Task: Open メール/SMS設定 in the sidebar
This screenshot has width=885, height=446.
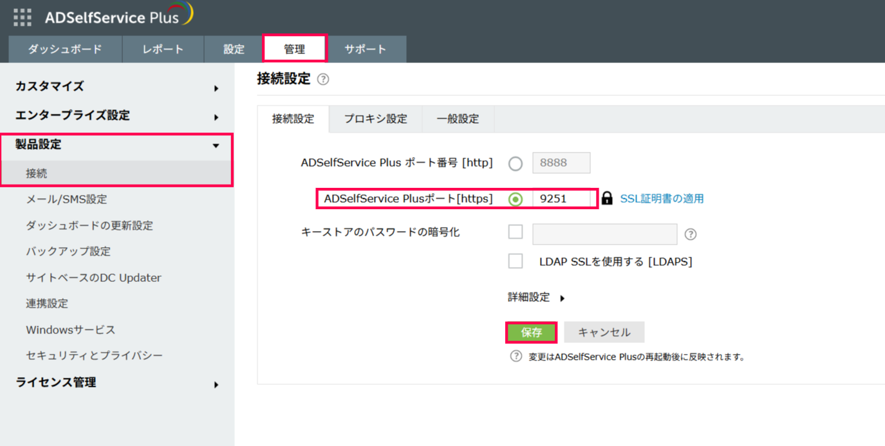Action: coord(66,200)
